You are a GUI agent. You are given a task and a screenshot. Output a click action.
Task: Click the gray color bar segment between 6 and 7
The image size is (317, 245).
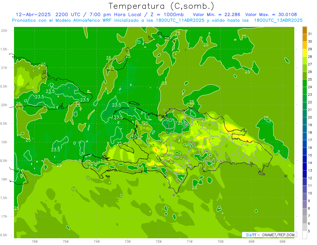305,220
